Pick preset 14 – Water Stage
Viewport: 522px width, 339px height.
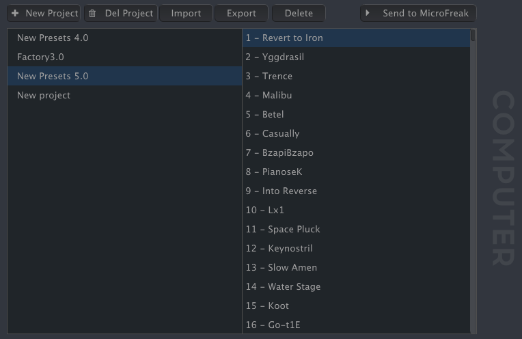[356, 287]
